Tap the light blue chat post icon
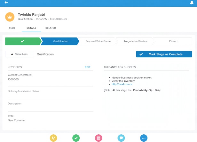 pos(121,138)
